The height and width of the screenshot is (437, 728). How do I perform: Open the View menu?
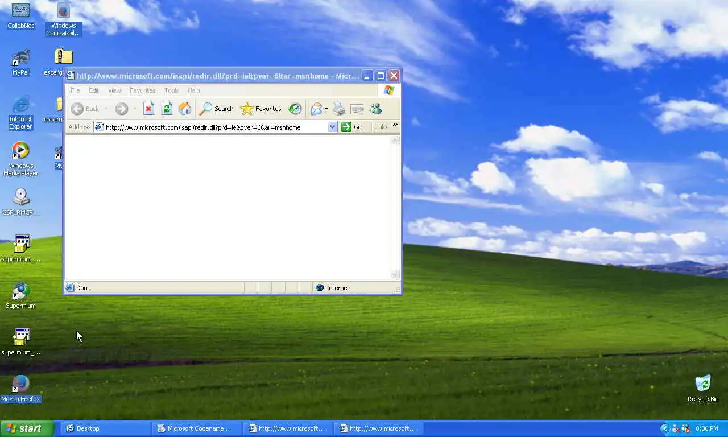pos(114,90)
